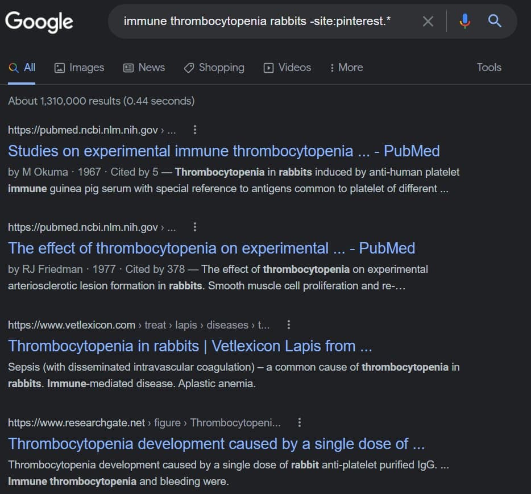Click the magnifying glass search button
The image size is (531, 494).
coord(495,22)
